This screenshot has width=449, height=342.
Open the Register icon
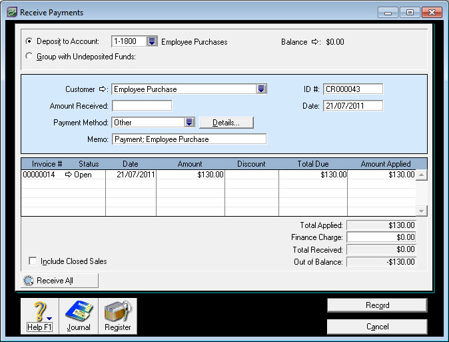118,315
